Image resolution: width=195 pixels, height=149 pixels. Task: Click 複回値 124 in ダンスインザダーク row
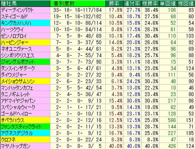pyautogui.click(x=190, y=69)
